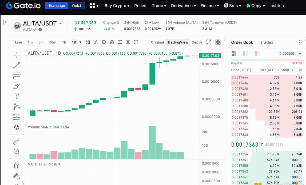Open the indicators chart icon
This screenshot has width=306, height=185.
(96, 42)
